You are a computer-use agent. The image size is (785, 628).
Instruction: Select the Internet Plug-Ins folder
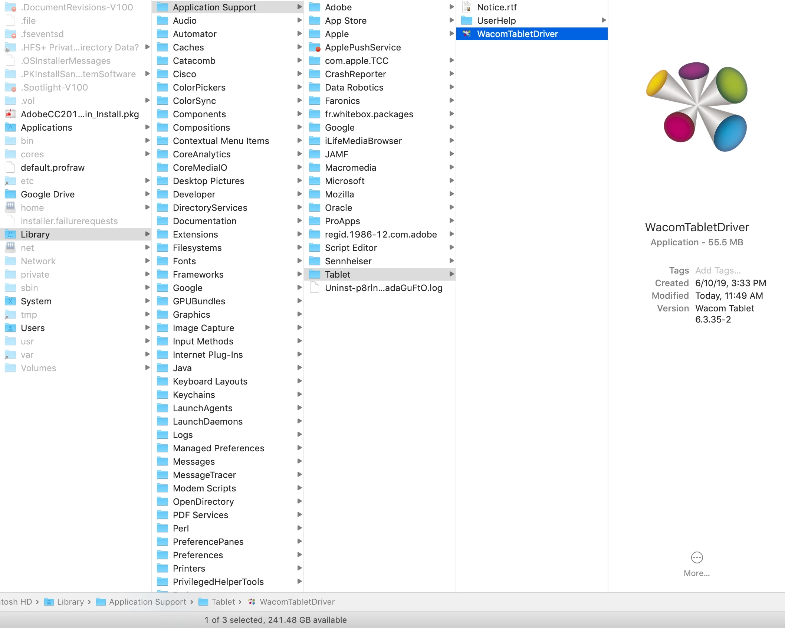point(228,354)
